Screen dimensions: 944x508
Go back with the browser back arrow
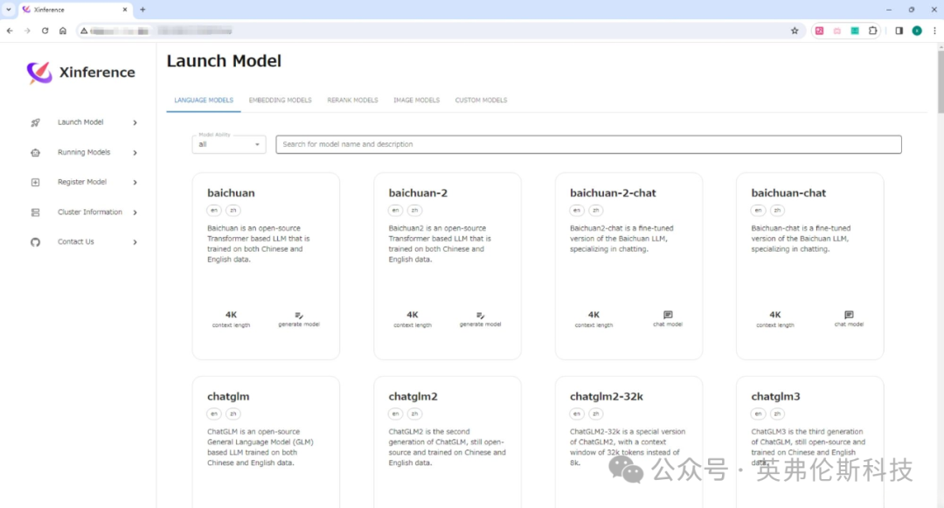pos(10,31)
